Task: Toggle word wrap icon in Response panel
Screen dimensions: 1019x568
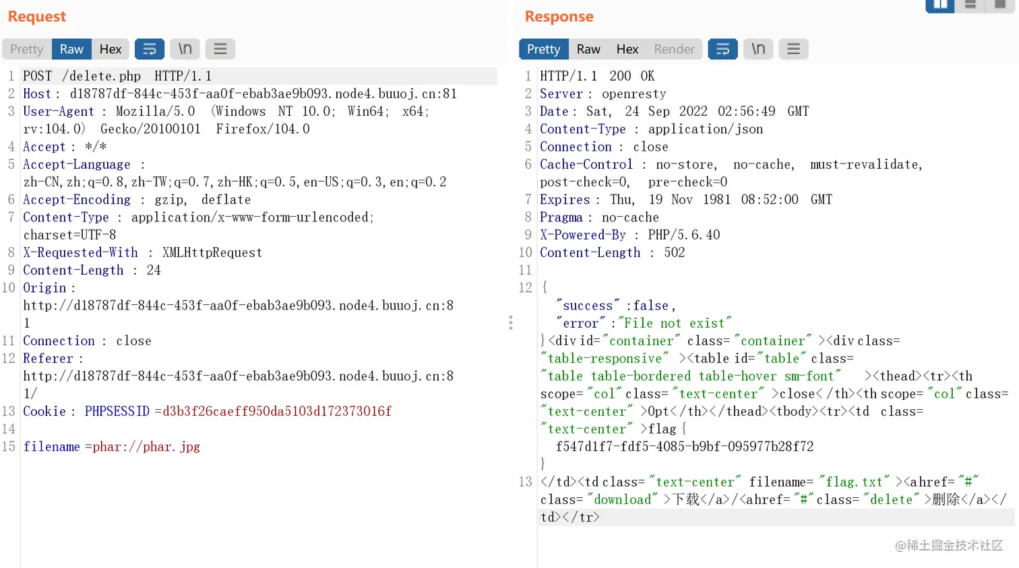Action: click(722, 49)
